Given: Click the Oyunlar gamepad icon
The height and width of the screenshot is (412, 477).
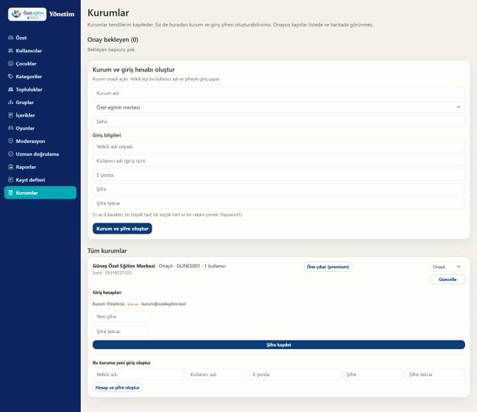Looking at the screenshot, I should tap(11, 128).
